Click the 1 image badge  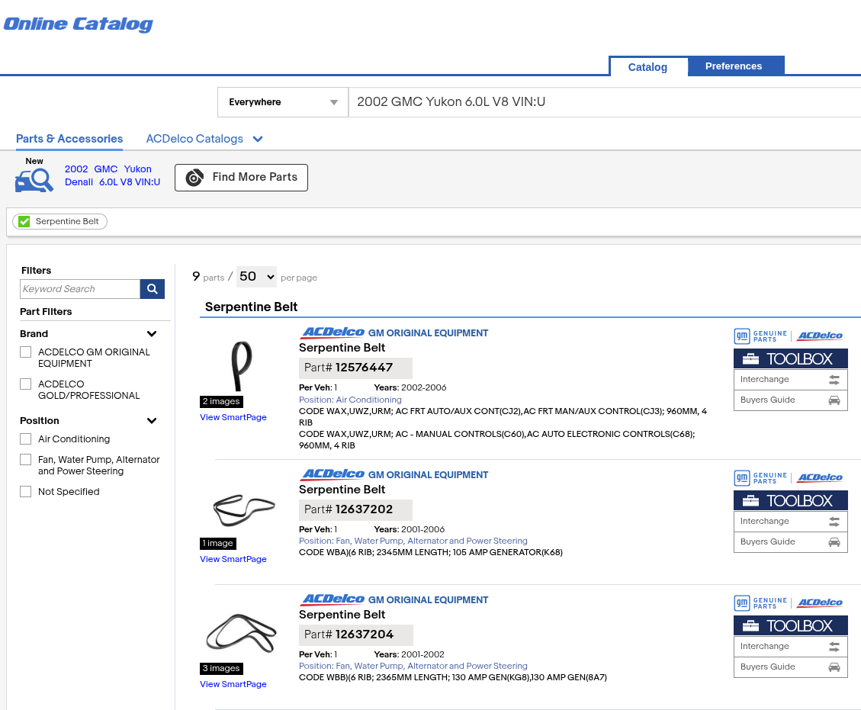click(x=218, y=543)
